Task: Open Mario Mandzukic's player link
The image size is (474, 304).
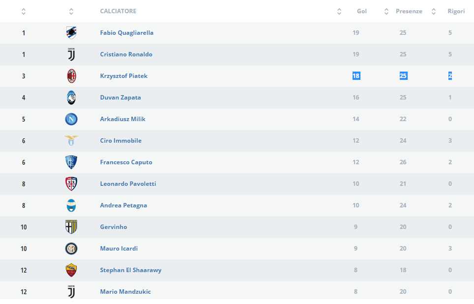Action: coord(125,292)
